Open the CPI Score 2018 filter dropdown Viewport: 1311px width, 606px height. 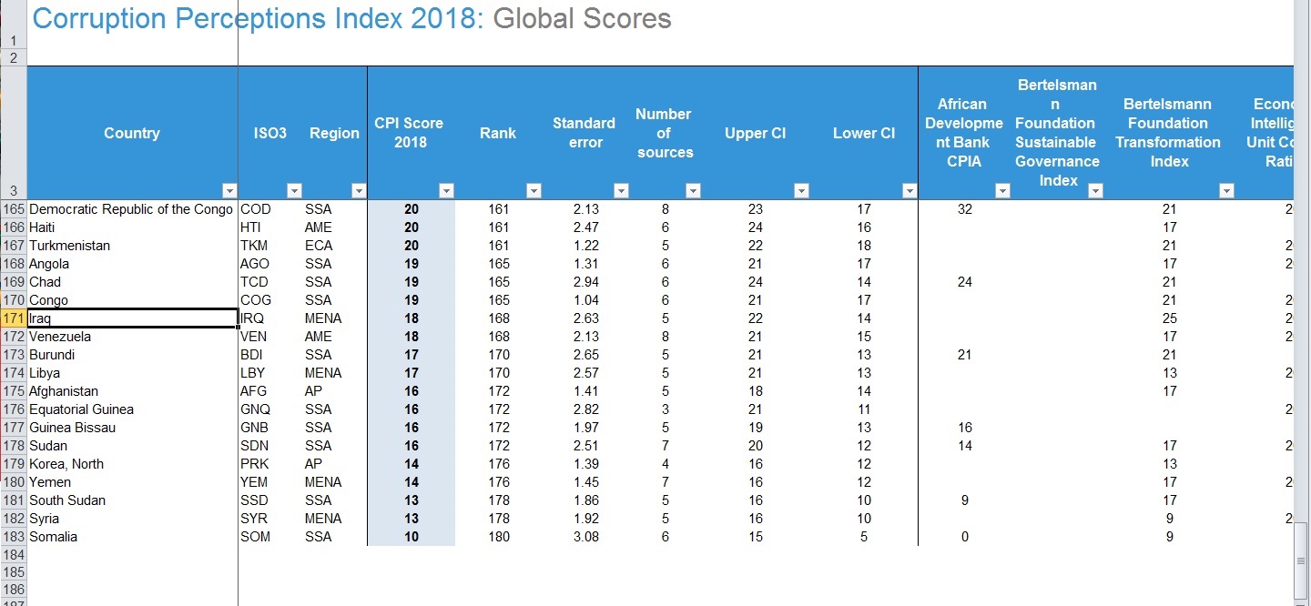pos(446,190)
